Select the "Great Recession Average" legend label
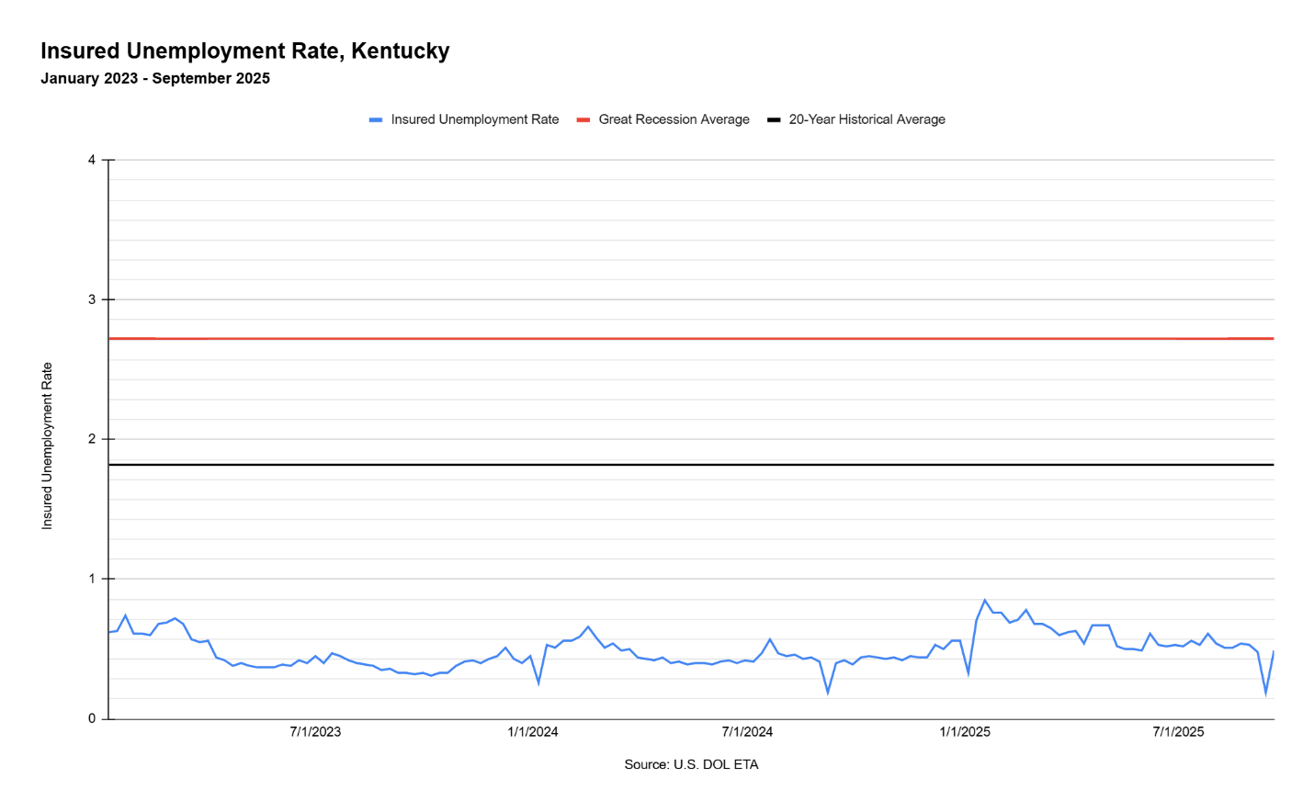This screenshot has width=1314, height=812. (674, 119)
